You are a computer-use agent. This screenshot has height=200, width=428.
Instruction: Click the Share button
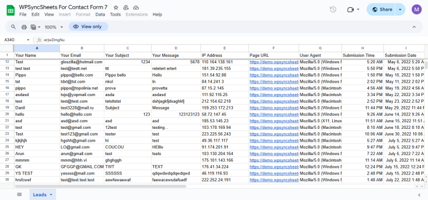pyautogui.click(x=381, y=9)
